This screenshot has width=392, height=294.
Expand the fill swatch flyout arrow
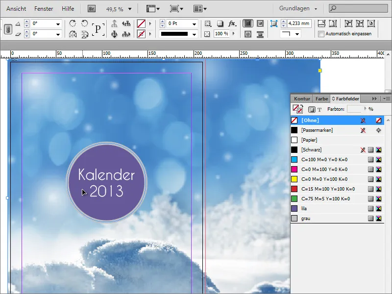[x=150, y=24]
